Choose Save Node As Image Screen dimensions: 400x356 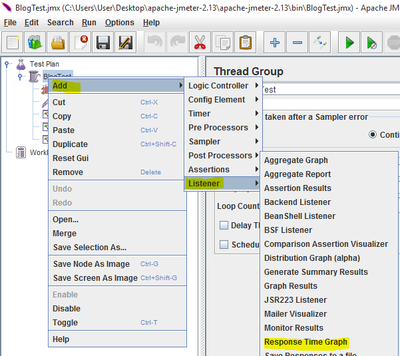click(x=116, y=264)
